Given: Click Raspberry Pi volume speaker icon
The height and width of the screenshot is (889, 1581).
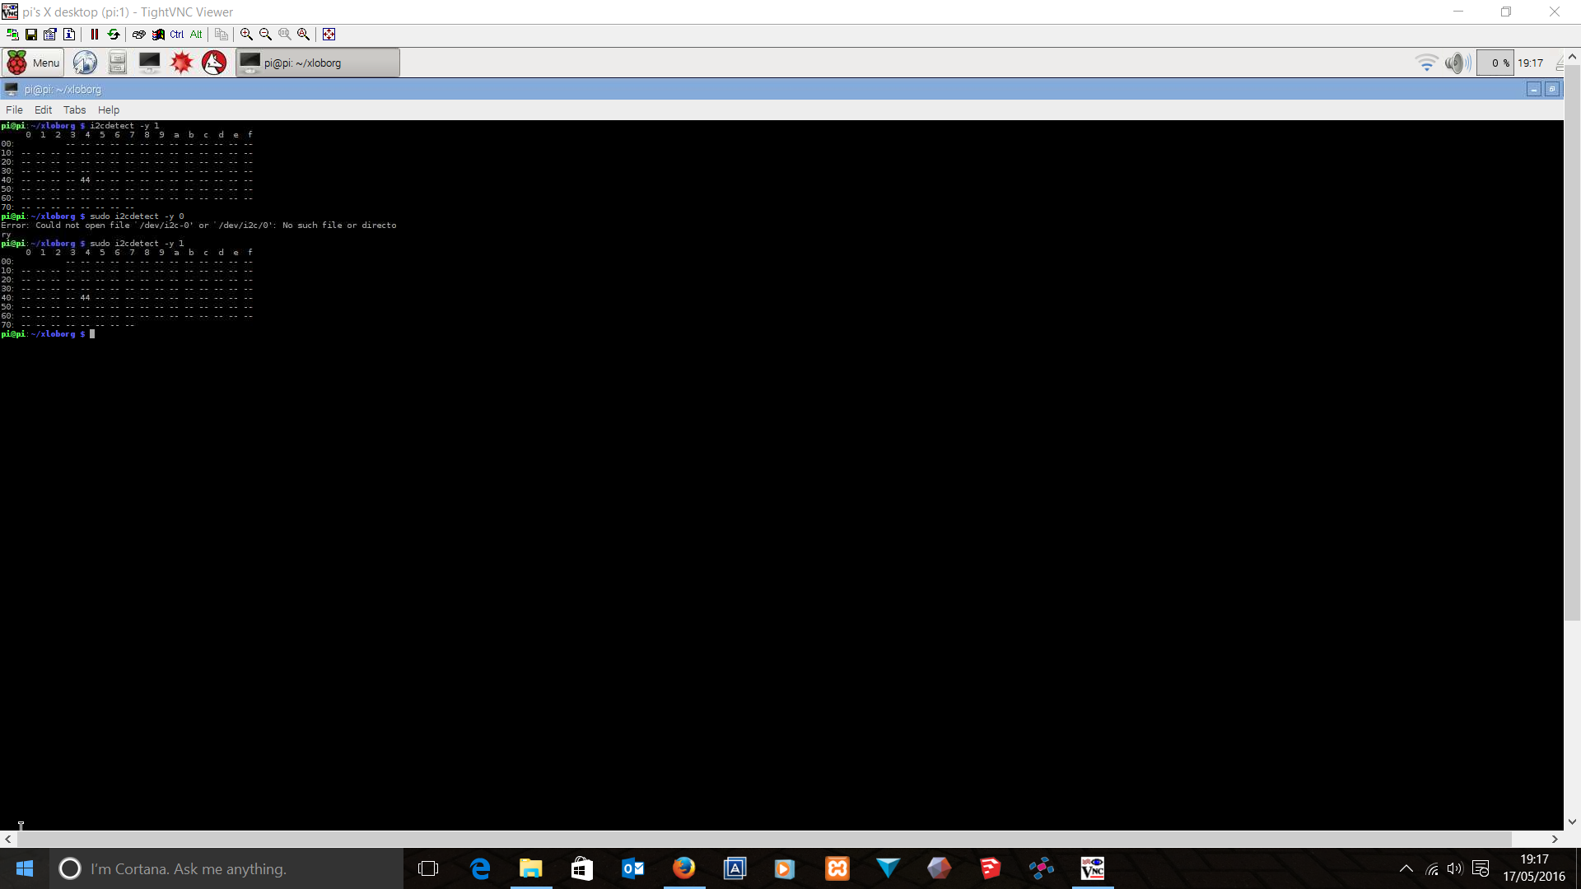Looking at the screenshot, I should pyautogui.click(x=1457, y=63).
